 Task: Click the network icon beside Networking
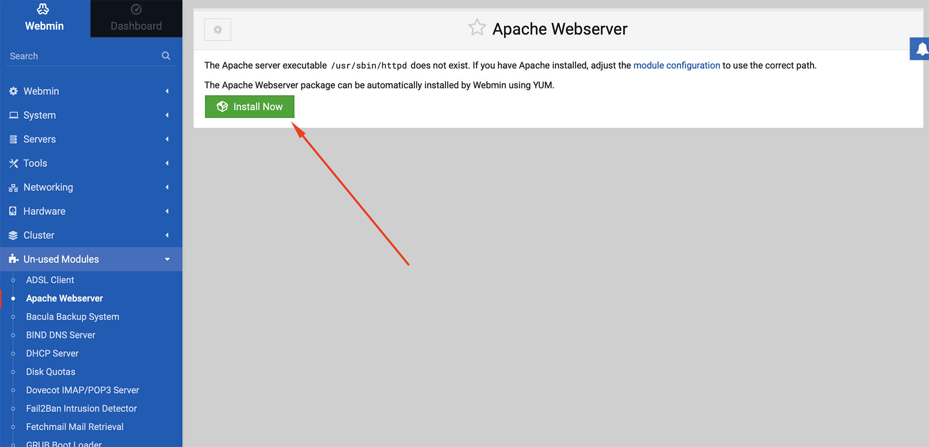pyautogui.click(x=13, y=188)
